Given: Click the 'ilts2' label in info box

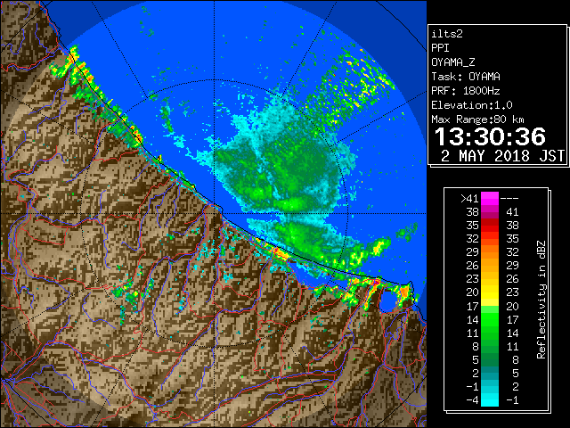Looking at the screenshot, I should click(x=447, y=34).
